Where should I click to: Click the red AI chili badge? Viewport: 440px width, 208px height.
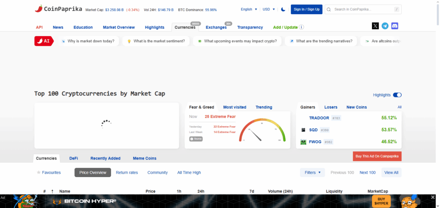point(44,41)
